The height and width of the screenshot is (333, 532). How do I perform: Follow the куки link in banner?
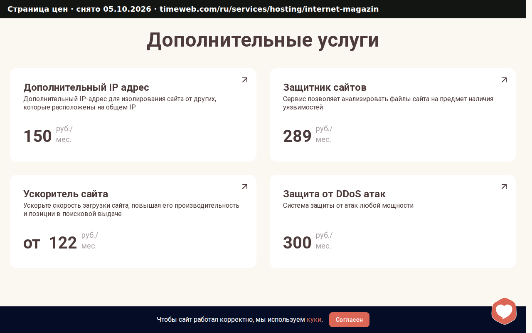tap(314, 320)
